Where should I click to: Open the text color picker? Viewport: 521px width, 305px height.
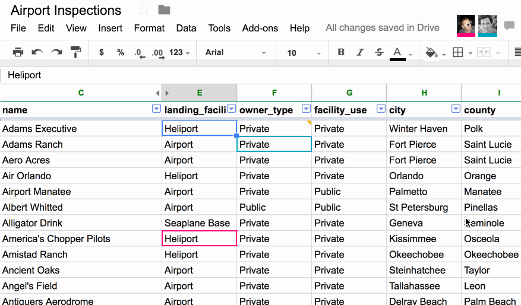click(397, 53)
